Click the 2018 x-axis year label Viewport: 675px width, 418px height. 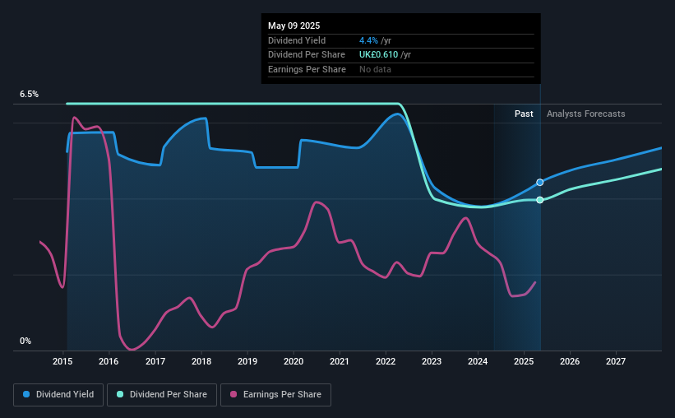201,361
